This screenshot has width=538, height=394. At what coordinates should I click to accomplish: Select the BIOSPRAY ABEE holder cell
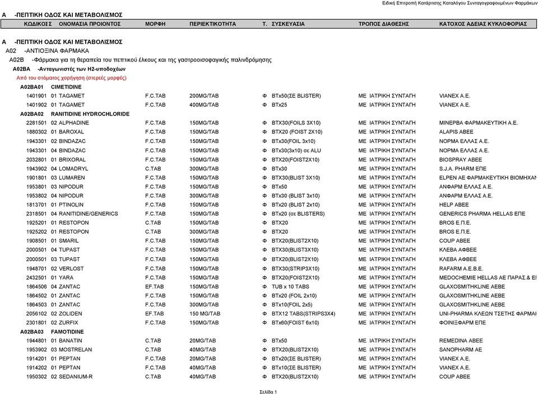[x=461, y=160]
